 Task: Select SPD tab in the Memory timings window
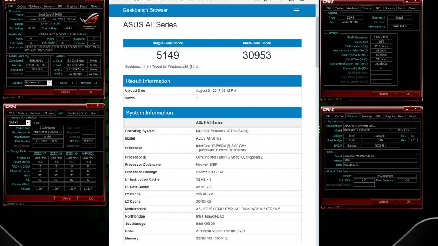[x=378, y=8]
